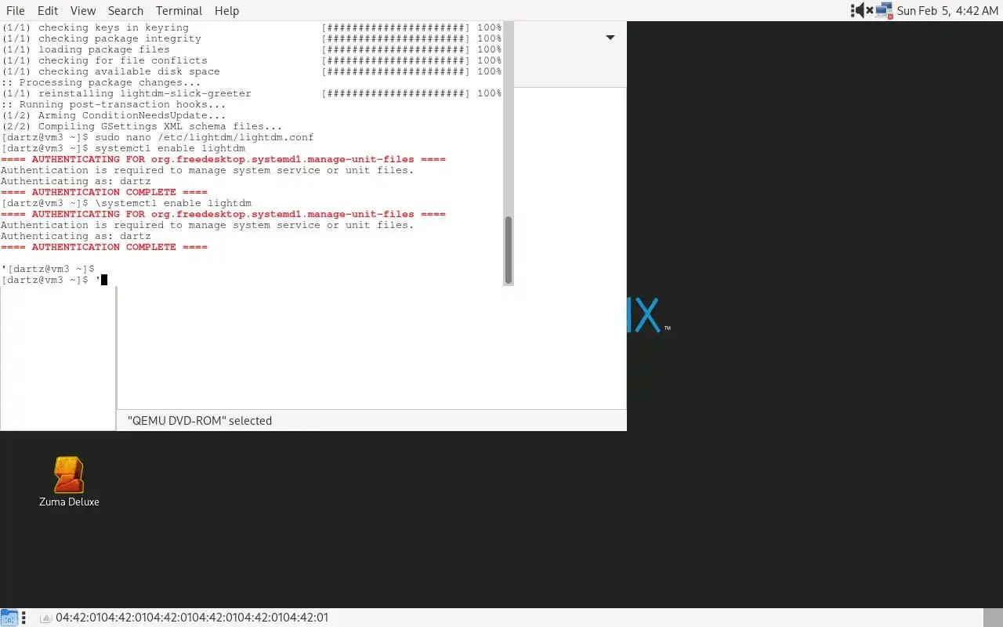Click the show desktop icon in the bottom panel

tap(9, 618)
